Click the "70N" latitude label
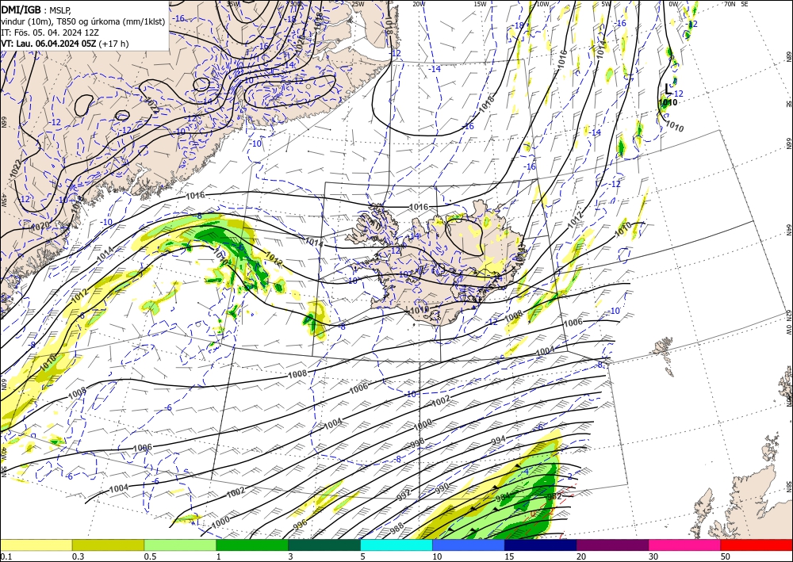The image size is (793, 562). point(730,3)
